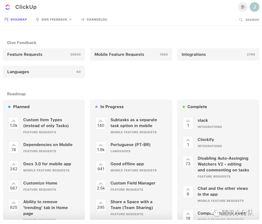
Task: Upvote Customize Home request
Action: 14,186
